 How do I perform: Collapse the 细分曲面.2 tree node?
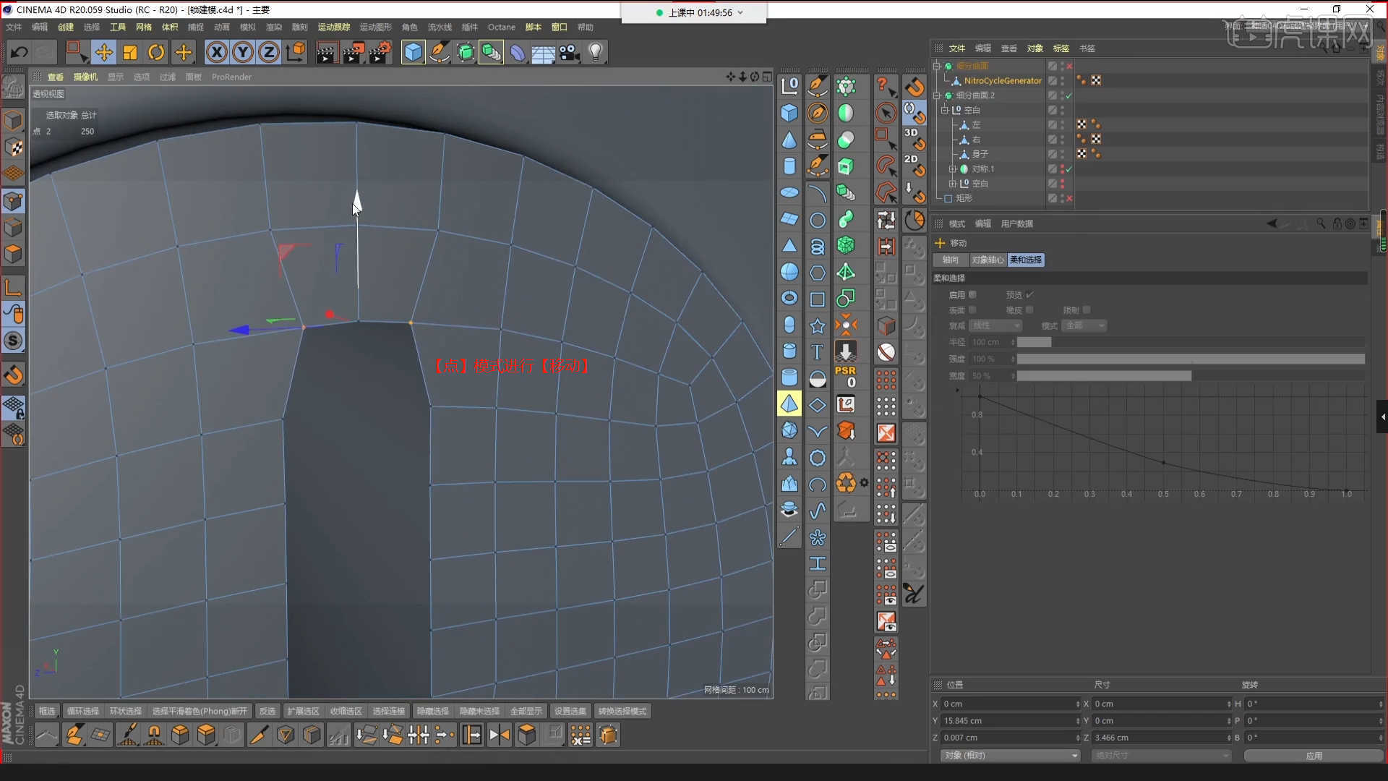937,95
